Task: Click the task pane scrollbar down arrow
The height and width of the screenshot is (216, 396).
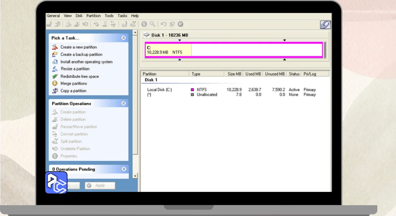Action: (x=135, y=176)
